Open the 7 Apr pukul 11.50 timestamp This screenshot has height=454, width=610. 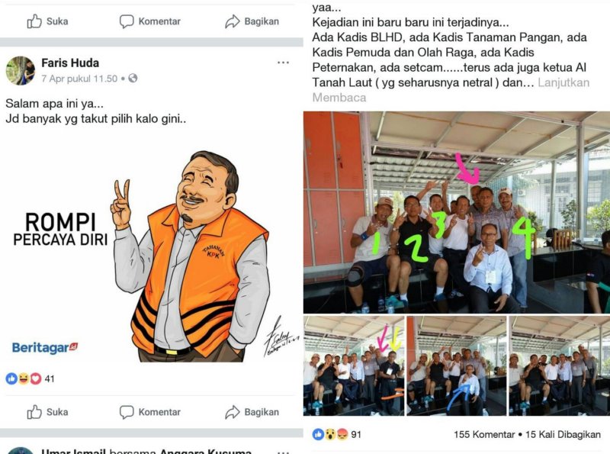pos(79,79)
